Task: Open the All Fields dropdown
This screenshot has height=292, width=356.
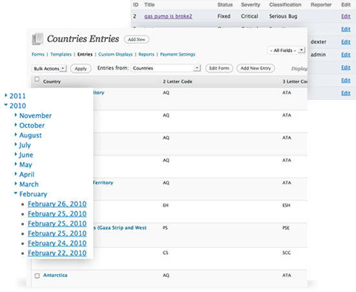Action: pyautogui.click(x=286, y=51)
